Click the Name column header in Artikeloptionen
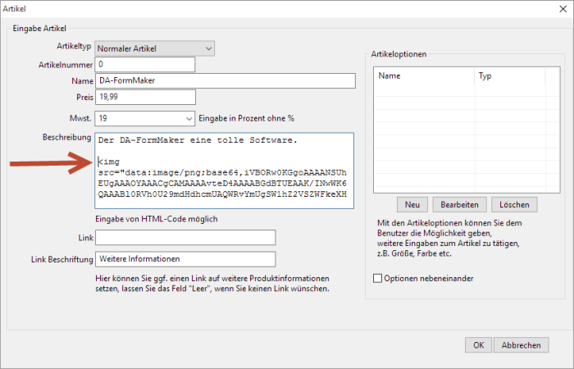The image size is (574, 369). pyautogui.click(x=424, y=75)
